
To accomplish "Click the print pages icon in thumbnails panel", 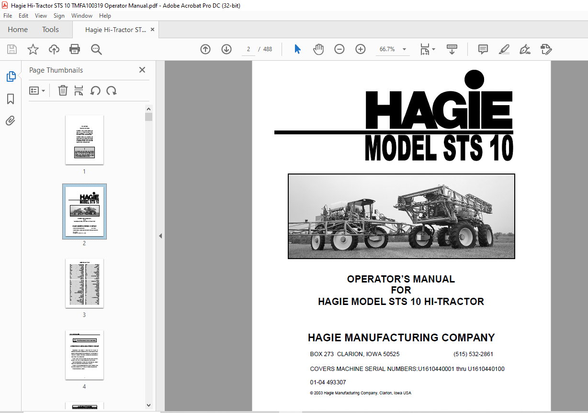I will click(79, 90).
